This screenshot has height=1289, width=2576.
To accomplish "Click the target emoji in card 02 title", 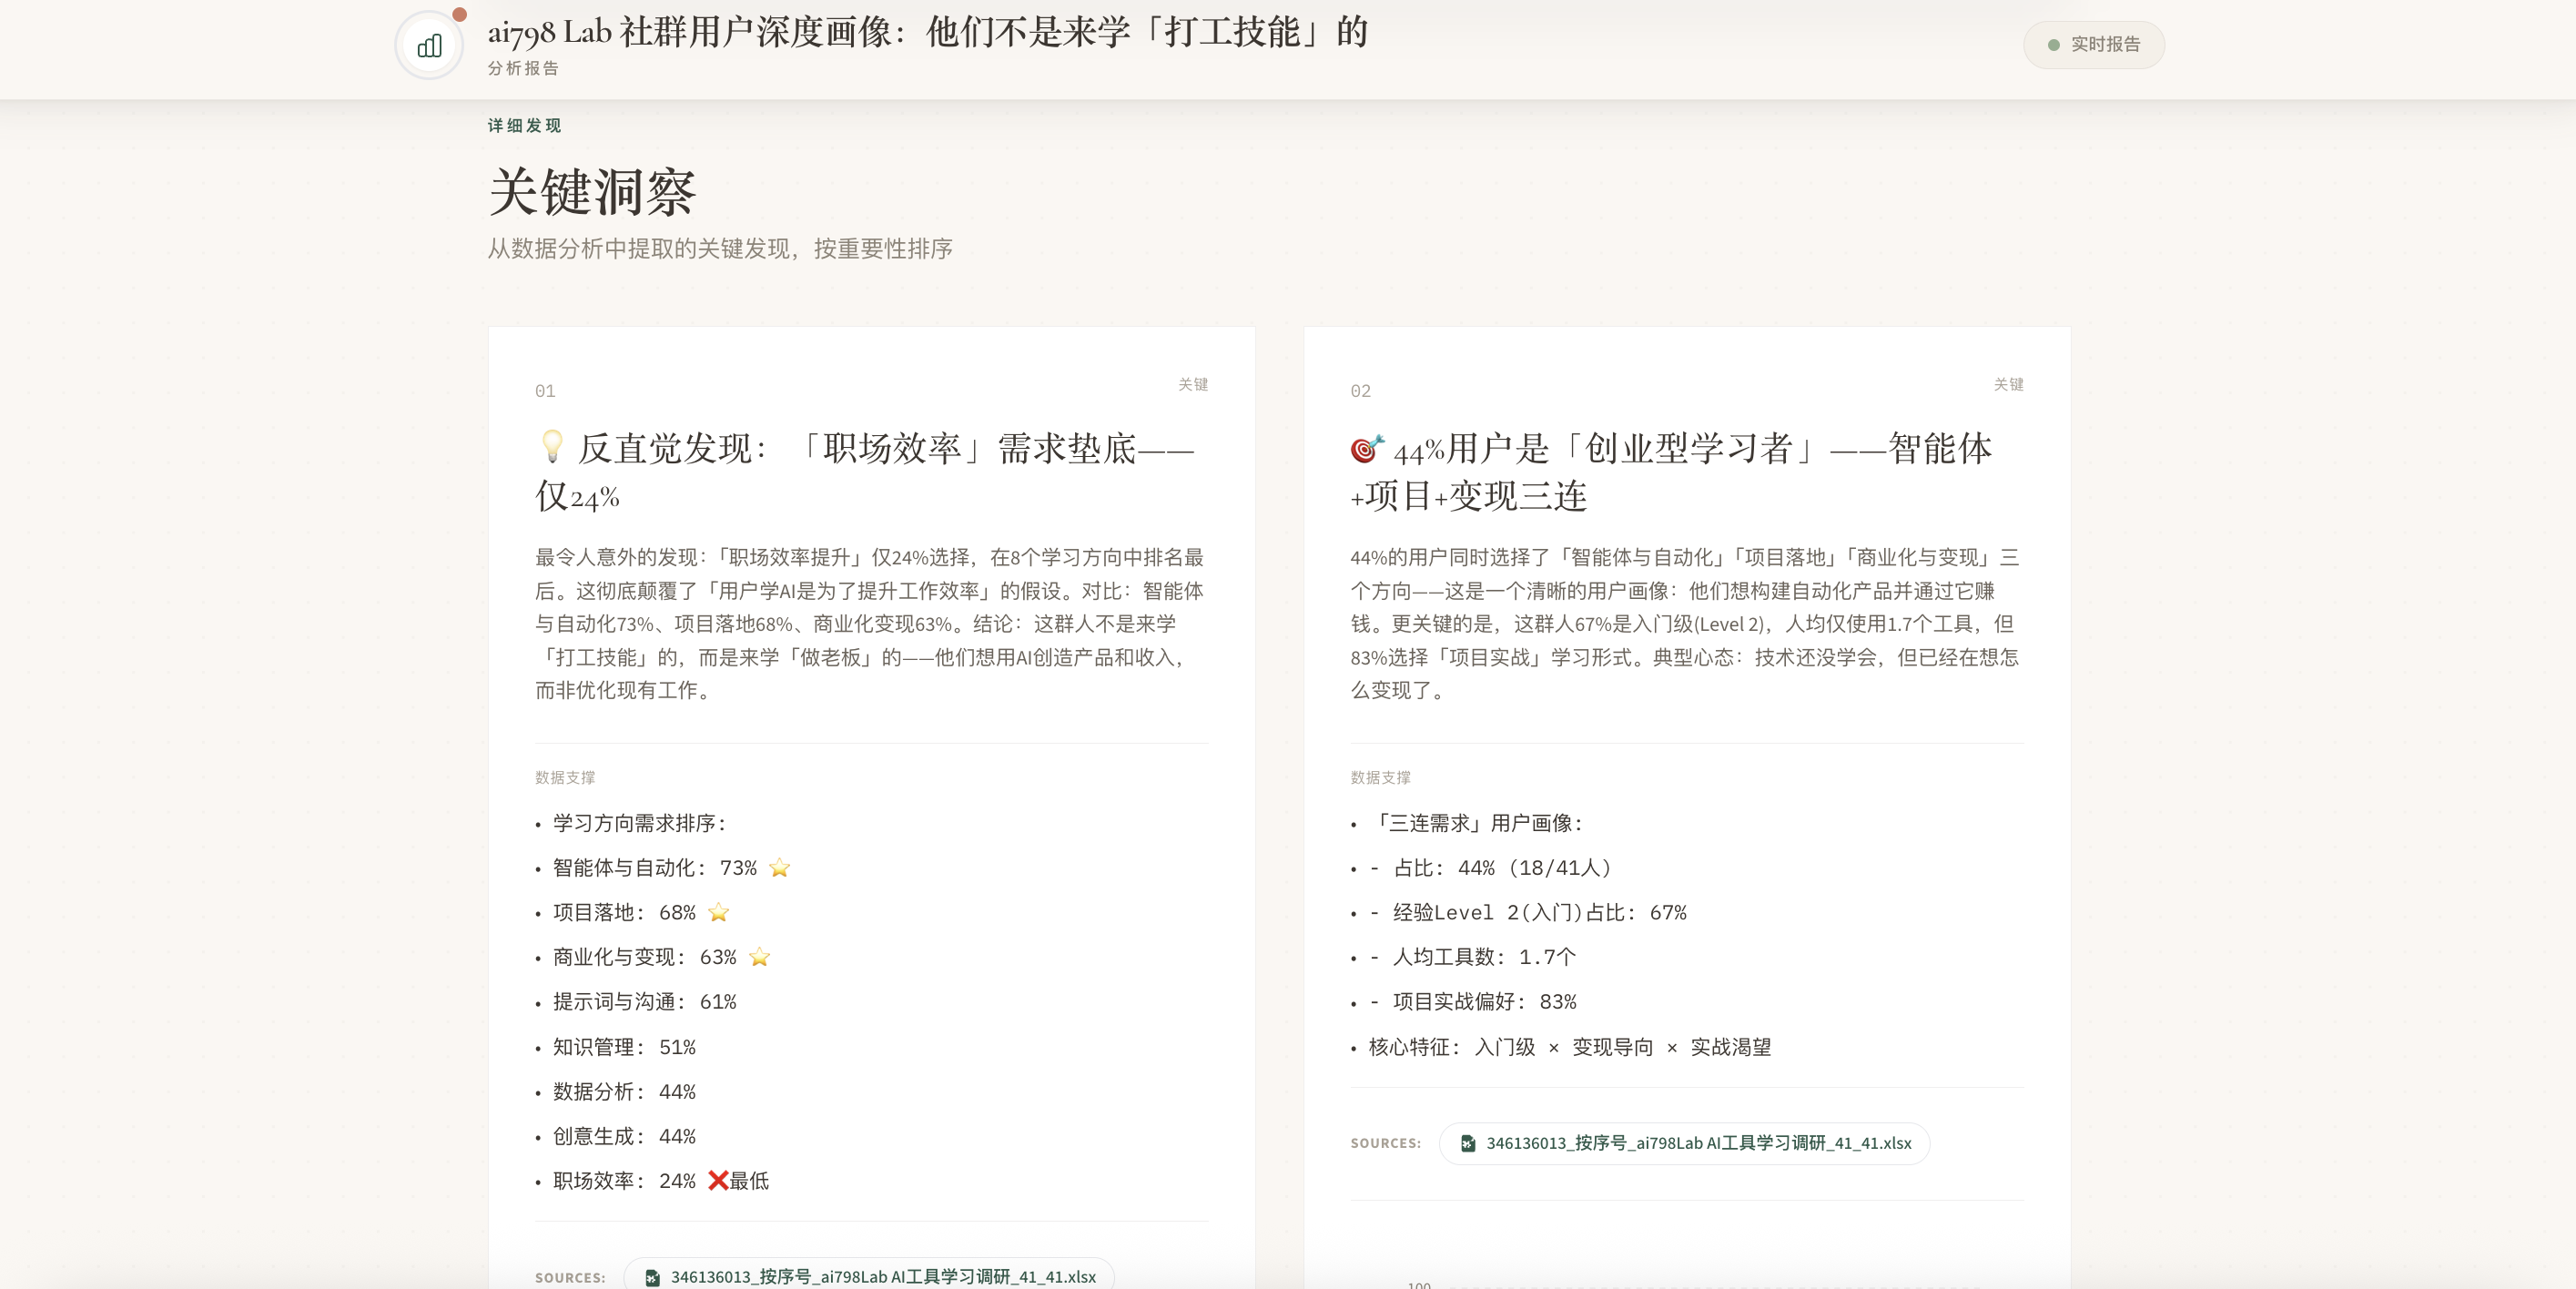I will point(1367,448).
